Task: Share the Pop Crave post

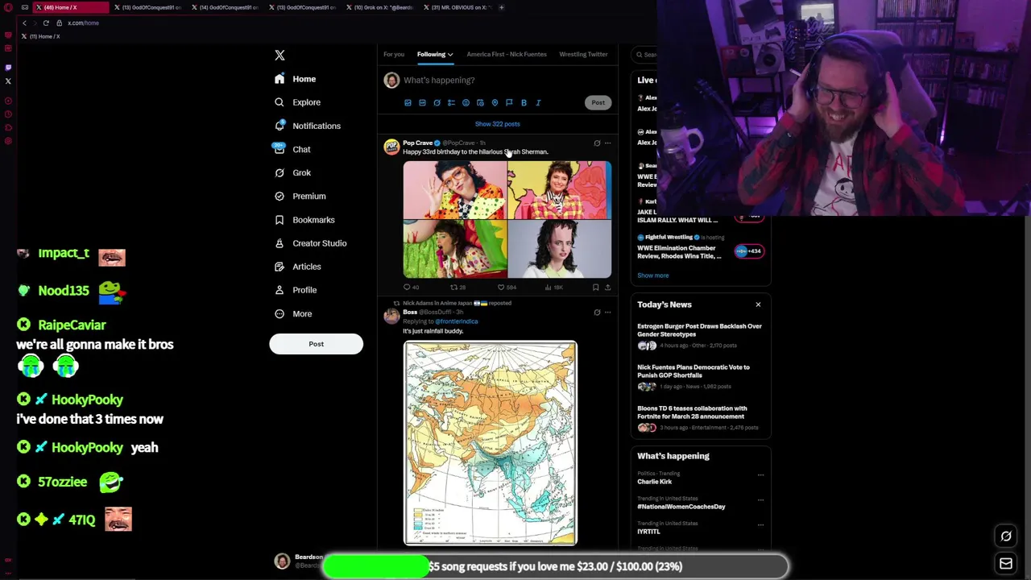Action: point(607,287)
